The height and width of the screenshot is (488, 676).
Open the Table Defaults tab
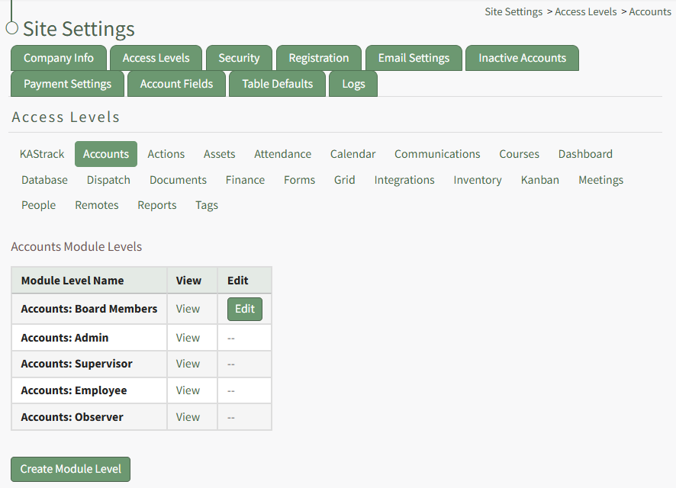(277, 84)
